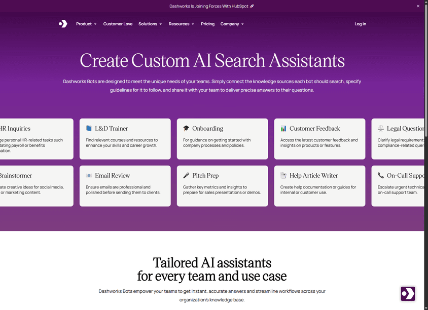Click the Email Review envelope icon

[x=89, y=176]
